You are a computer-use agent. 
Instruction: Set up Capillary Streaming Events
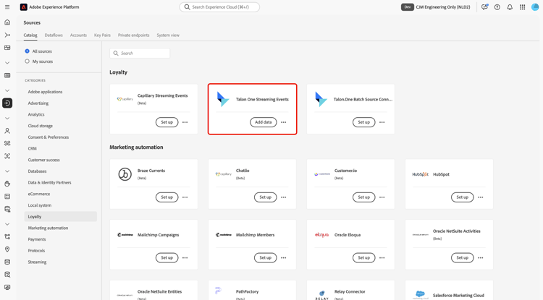pos(167,122)
